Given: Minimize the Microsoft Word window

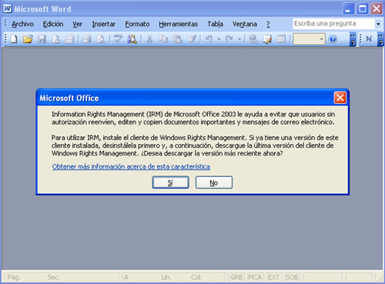Looking at the screenshot, I should tap(348, 8).
